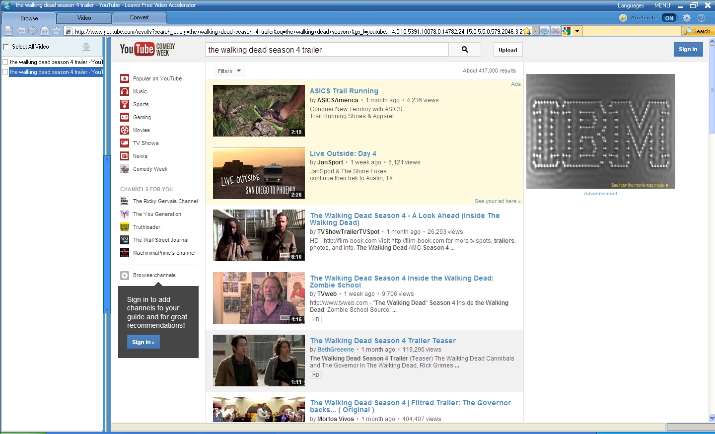The height and width of the screenshot is (434, 715).
Task: Open the Sports category icon
Action: (x=125, y=104)
